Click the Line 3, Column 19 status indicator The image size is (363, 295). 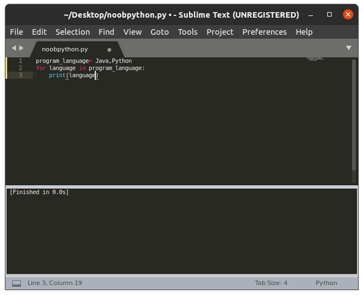click(x=55, y=283)
